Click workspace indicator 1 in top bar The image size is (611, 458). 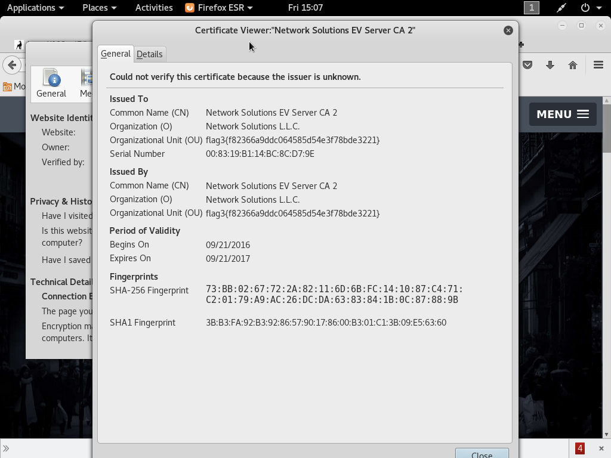[532, 8]
